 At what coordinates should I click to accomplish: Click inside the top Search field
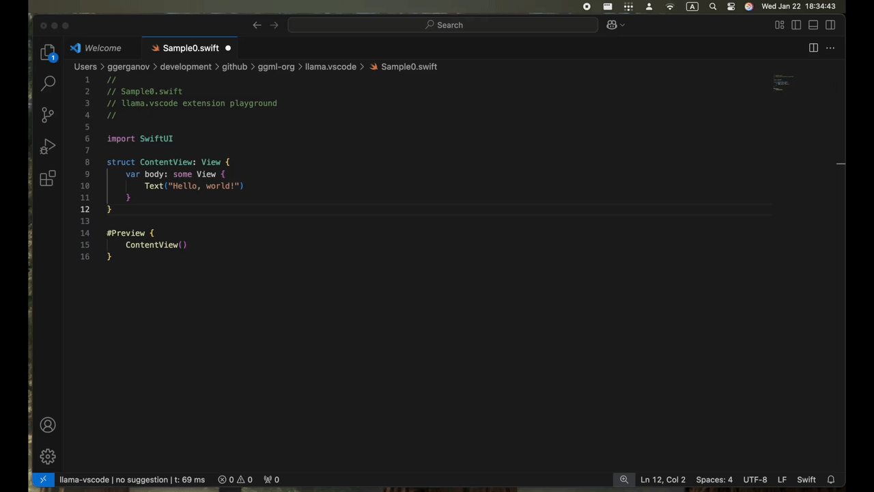[x=442, y=25]
